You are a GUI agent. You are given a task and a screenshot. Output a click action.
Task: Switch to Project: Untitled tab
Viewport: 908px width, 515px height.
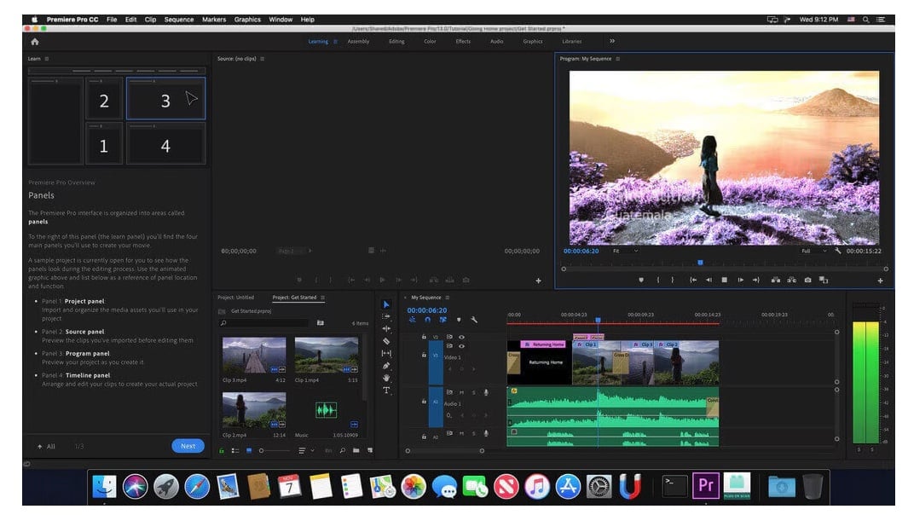[235, 298]
